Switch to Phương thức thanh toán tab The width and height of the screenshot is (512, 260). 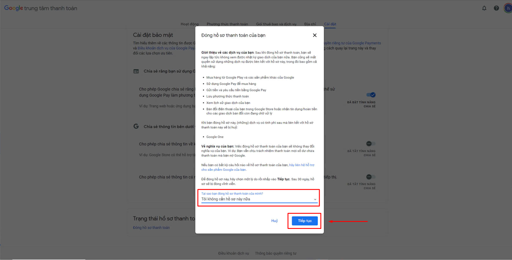[227, 24]
